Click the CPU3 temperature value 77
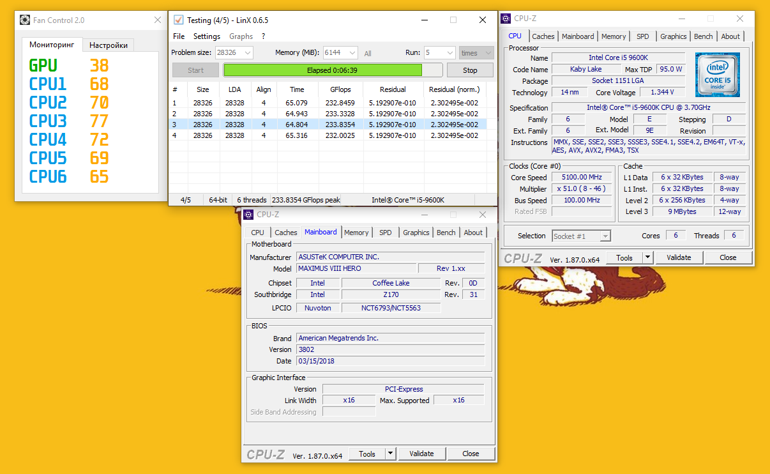This screenshot has width=770, height=474. click(x=99, y=121)
